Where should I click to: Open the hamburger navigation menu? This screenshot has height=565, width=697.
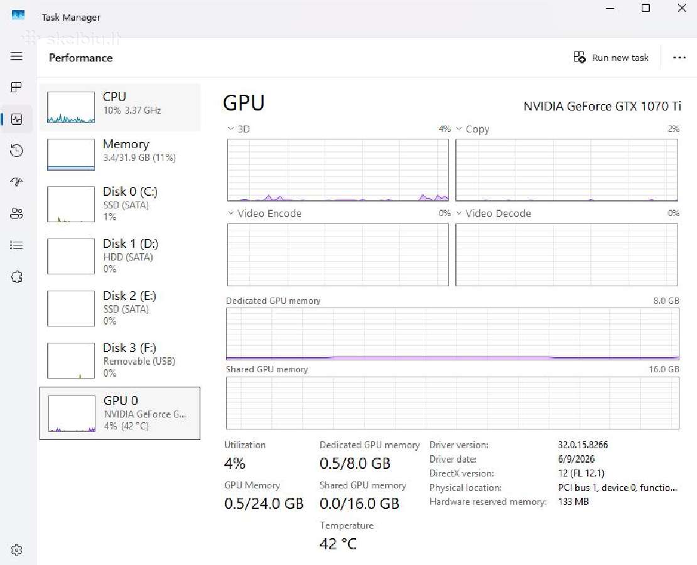tap(16, 56)
